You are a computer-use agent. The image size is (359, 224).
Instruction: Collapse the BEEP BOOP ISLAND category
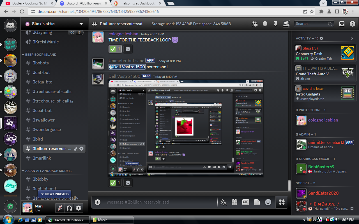click(40, 55)
